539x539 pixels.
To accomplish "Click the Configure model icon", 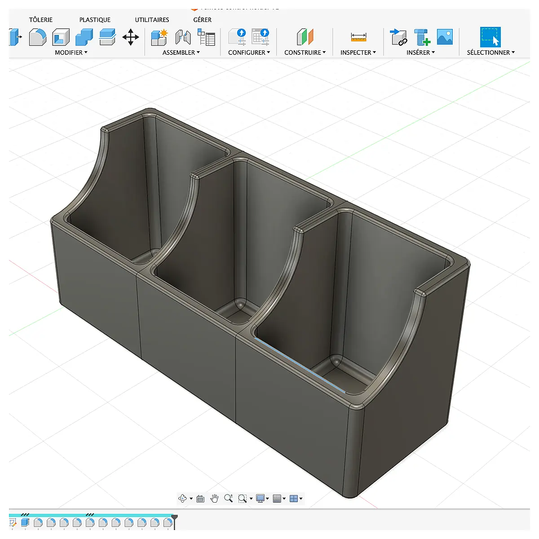I will (x=237, y=37).
